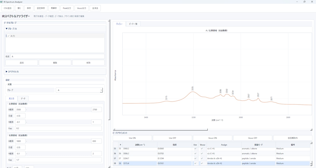The image size is (316, 168).
Task: Switch to the 見た目 tab
Action: pos(12,99)
